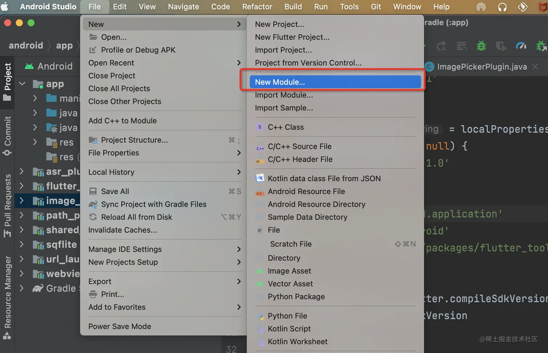548x353 pixels.
Task: Create a C/C++ Source File
Action: click(335, 146)
